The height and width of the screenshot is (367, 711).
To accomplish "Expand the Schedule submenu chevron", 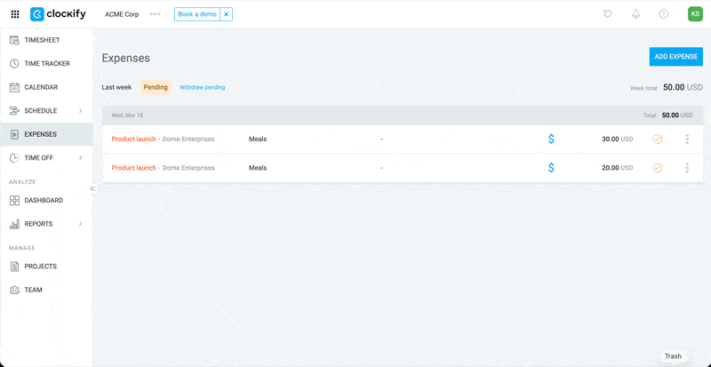I will point(81,111).
